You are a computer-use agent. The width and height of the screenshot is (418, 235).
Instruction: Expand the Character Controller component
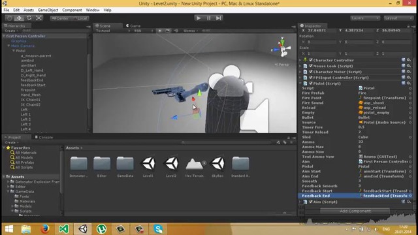(x=300, y=60)
